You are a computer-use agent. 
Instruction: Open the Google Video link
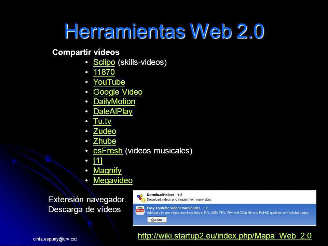(x=118, y=92)
